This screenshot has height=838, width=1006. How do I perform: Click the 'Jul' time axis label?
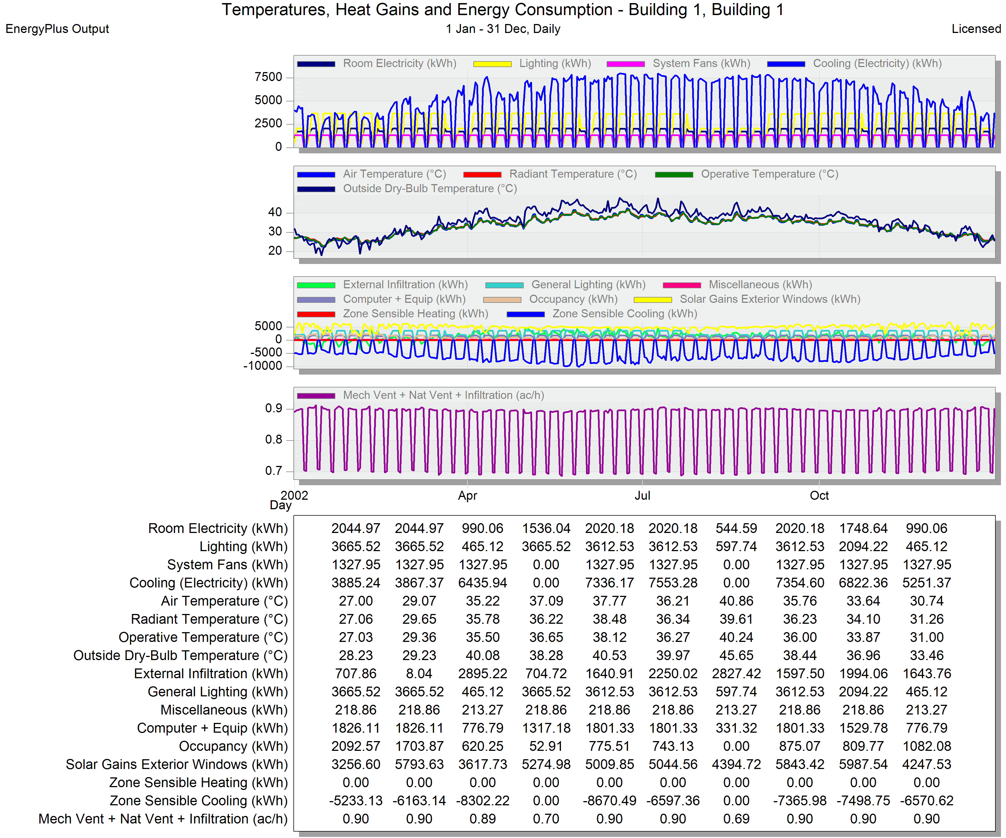(x=642, y=496)
